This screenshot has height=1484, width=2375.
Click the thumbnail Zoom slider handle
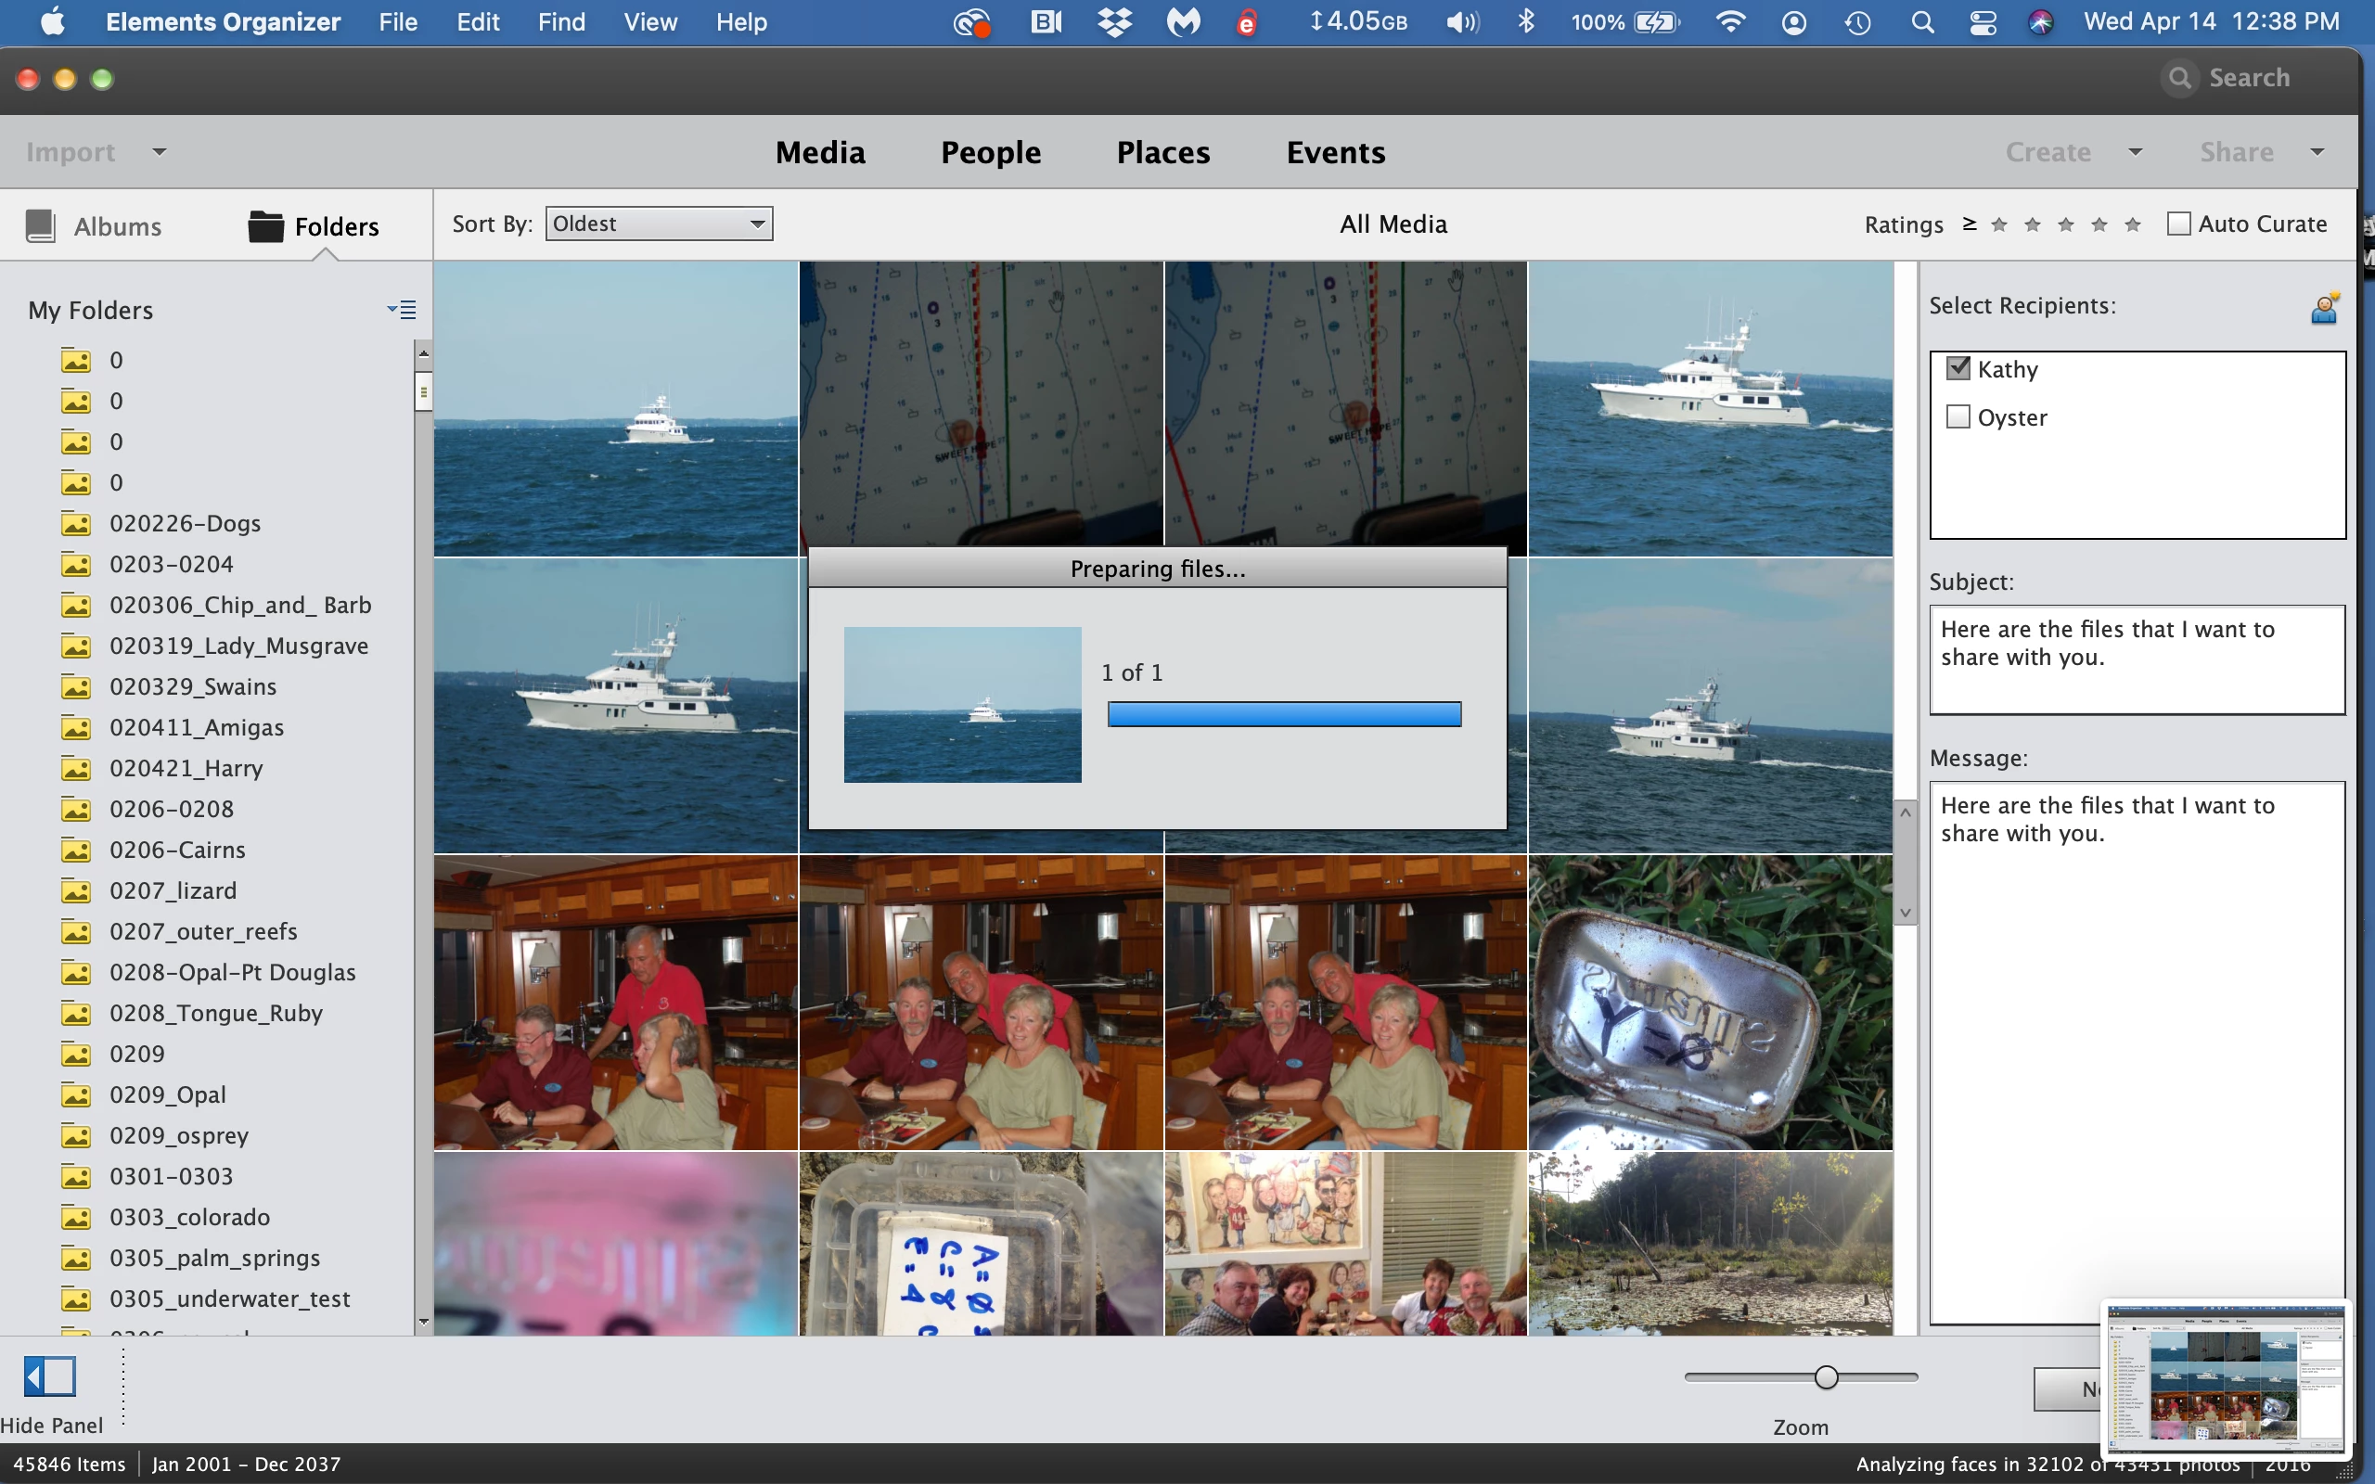point(1826,1377)
